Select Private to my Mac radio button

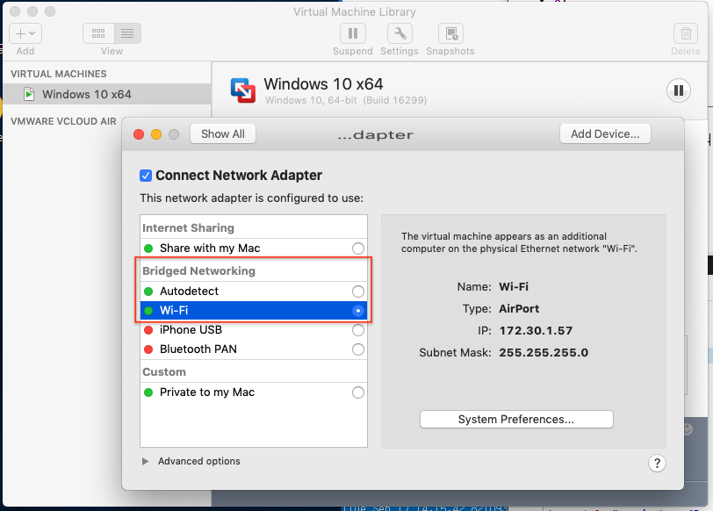pyautogui.click(x=358, y=392)
